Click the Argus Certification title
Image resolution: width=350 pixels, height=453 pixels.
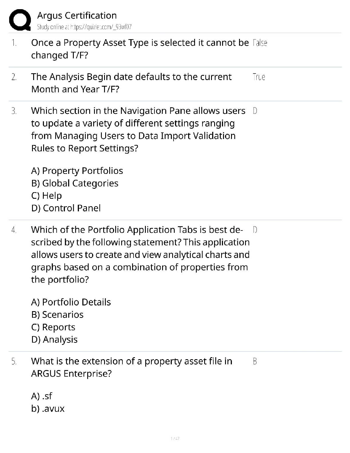[x=77, y=15]
